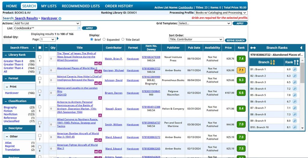Click the purple A icon for Agency and Locality

(x=100, y=97)
